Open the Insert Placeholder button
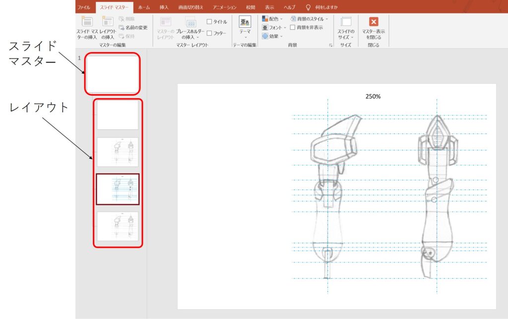This screenshot has height=319, width=508. pos(190,23)
